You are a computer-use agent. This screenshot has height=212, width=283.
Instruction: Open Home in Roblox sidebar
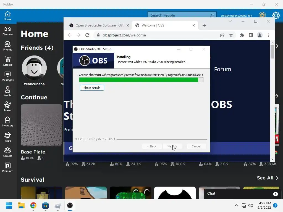tap(7, 16)
